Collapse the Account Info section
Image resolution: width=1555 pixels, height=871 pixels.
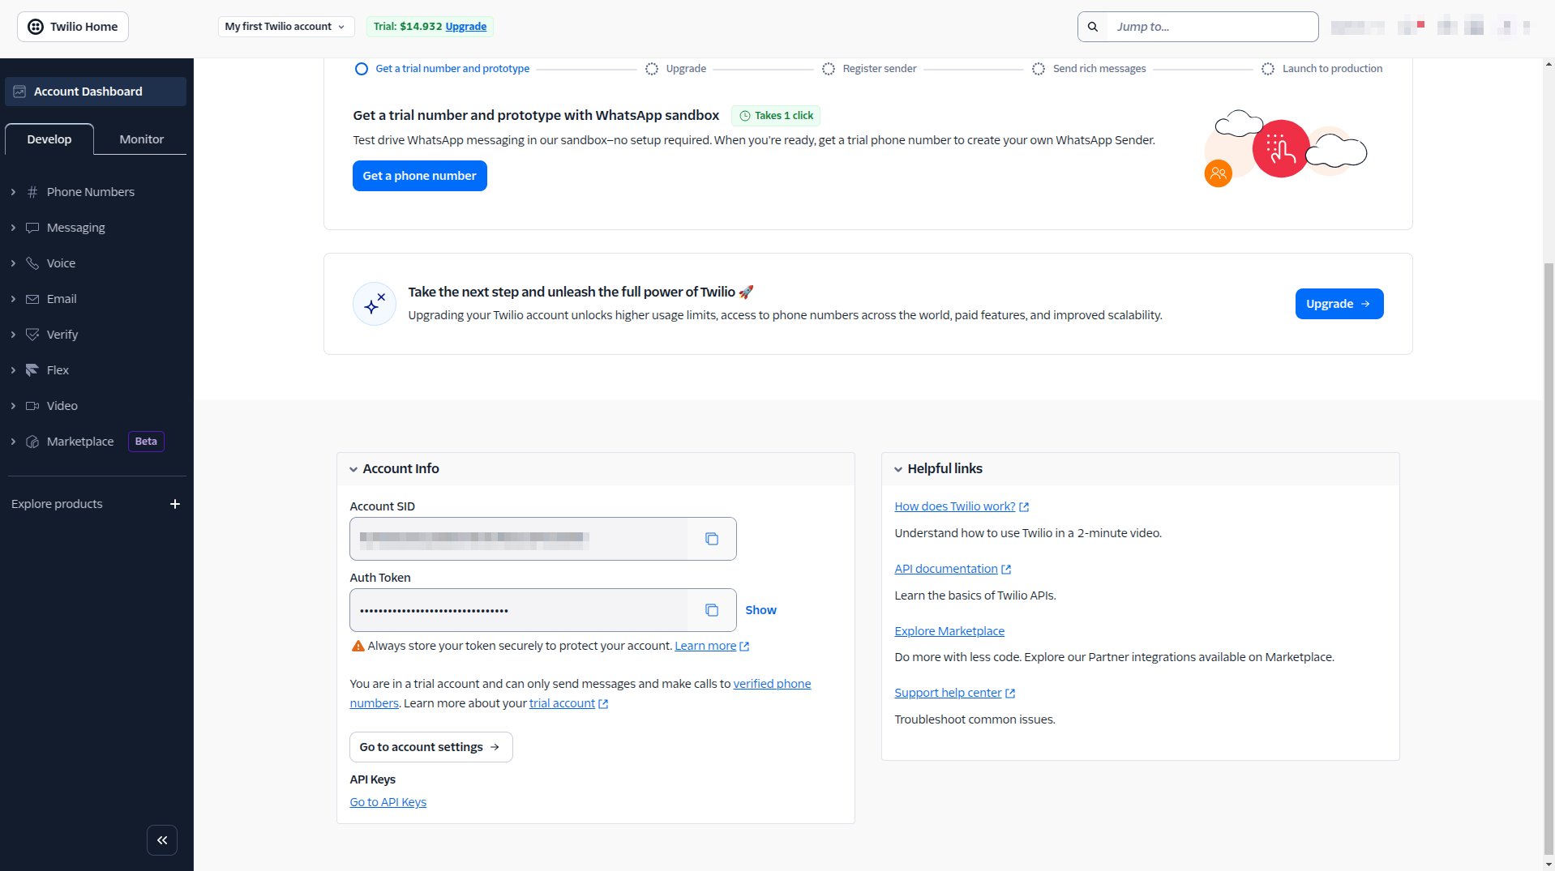coord(353,469)
